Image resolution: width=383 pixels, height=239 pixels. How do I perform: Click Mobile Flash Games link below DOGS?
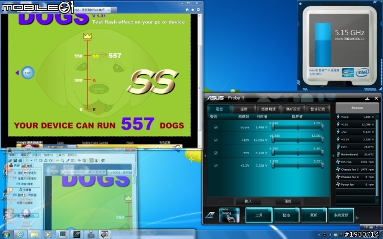click(x=95, y=143)
